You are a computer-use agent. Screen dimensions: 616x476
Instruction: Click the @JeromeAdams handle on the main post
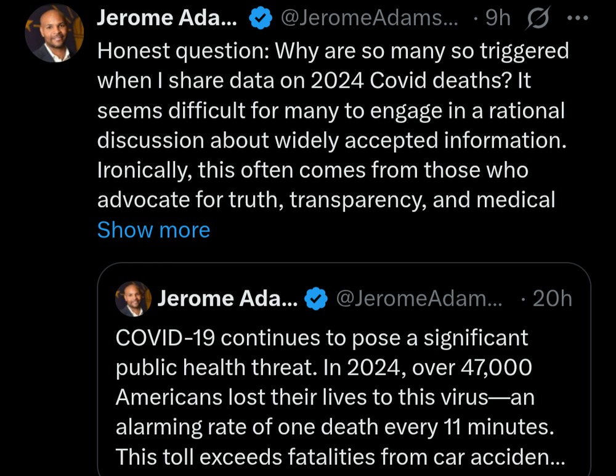370,20
